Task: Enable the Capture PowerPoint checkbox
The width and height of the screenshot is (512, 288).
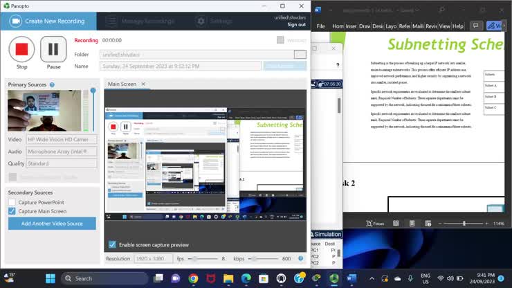Action: click(x=12, y=202)
